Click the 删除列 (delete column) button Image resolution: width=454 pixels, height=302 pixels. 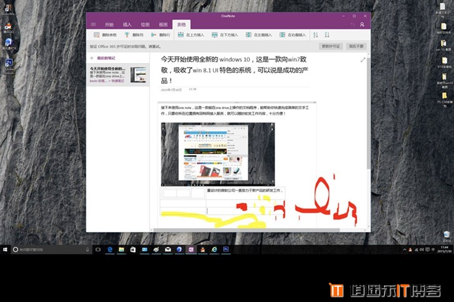coord(134,35)
